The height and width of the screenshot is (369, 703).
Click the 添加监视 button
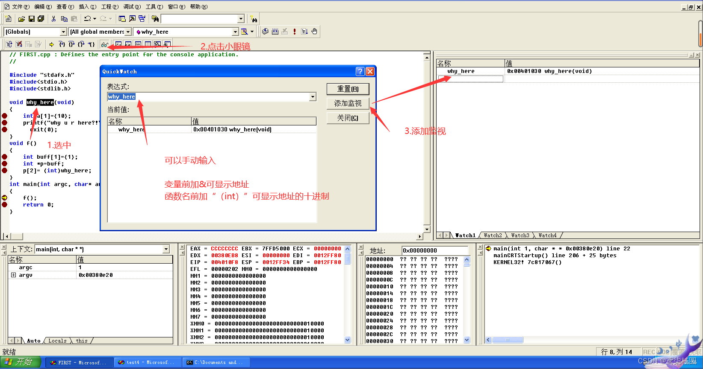click(348, 103)
